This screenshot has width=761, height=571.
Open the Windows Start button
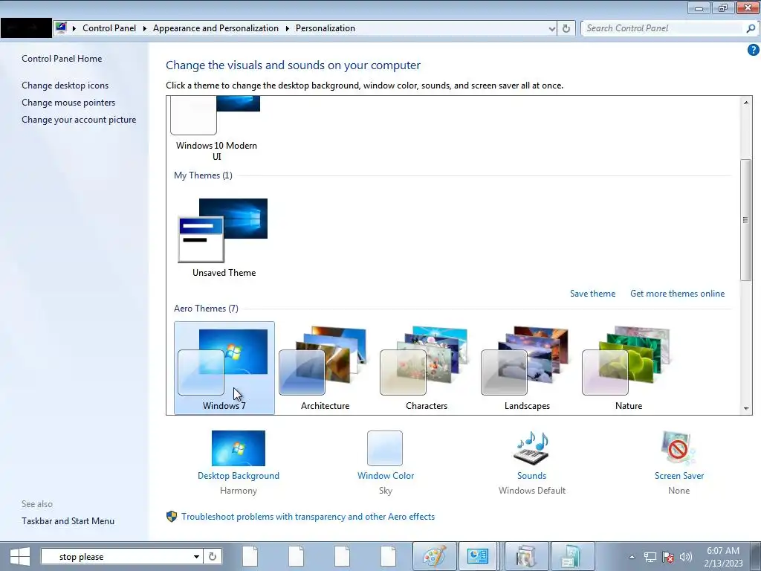click(x=20, y=556)
